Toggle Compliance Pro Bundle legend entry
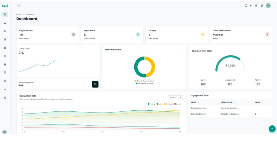The width and height of the screenshot is (277, 150). click(x=145, y=83)
